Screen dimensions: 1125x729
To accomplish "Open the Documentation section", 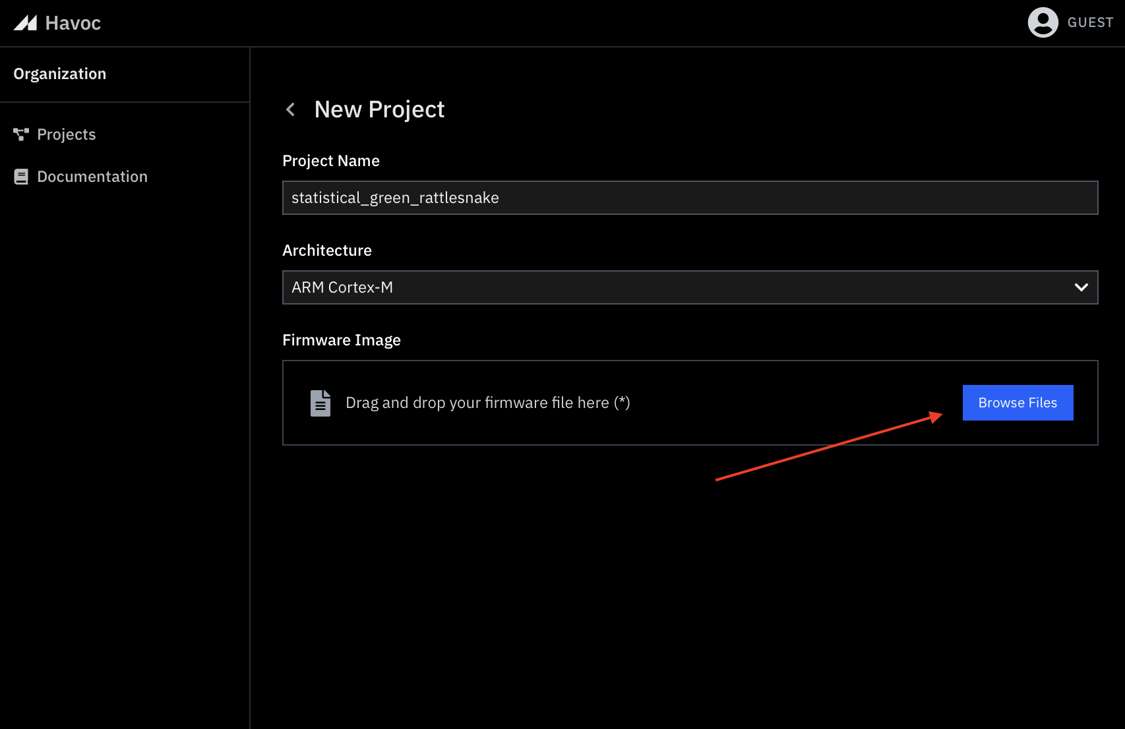I will (x=92, y=176).
